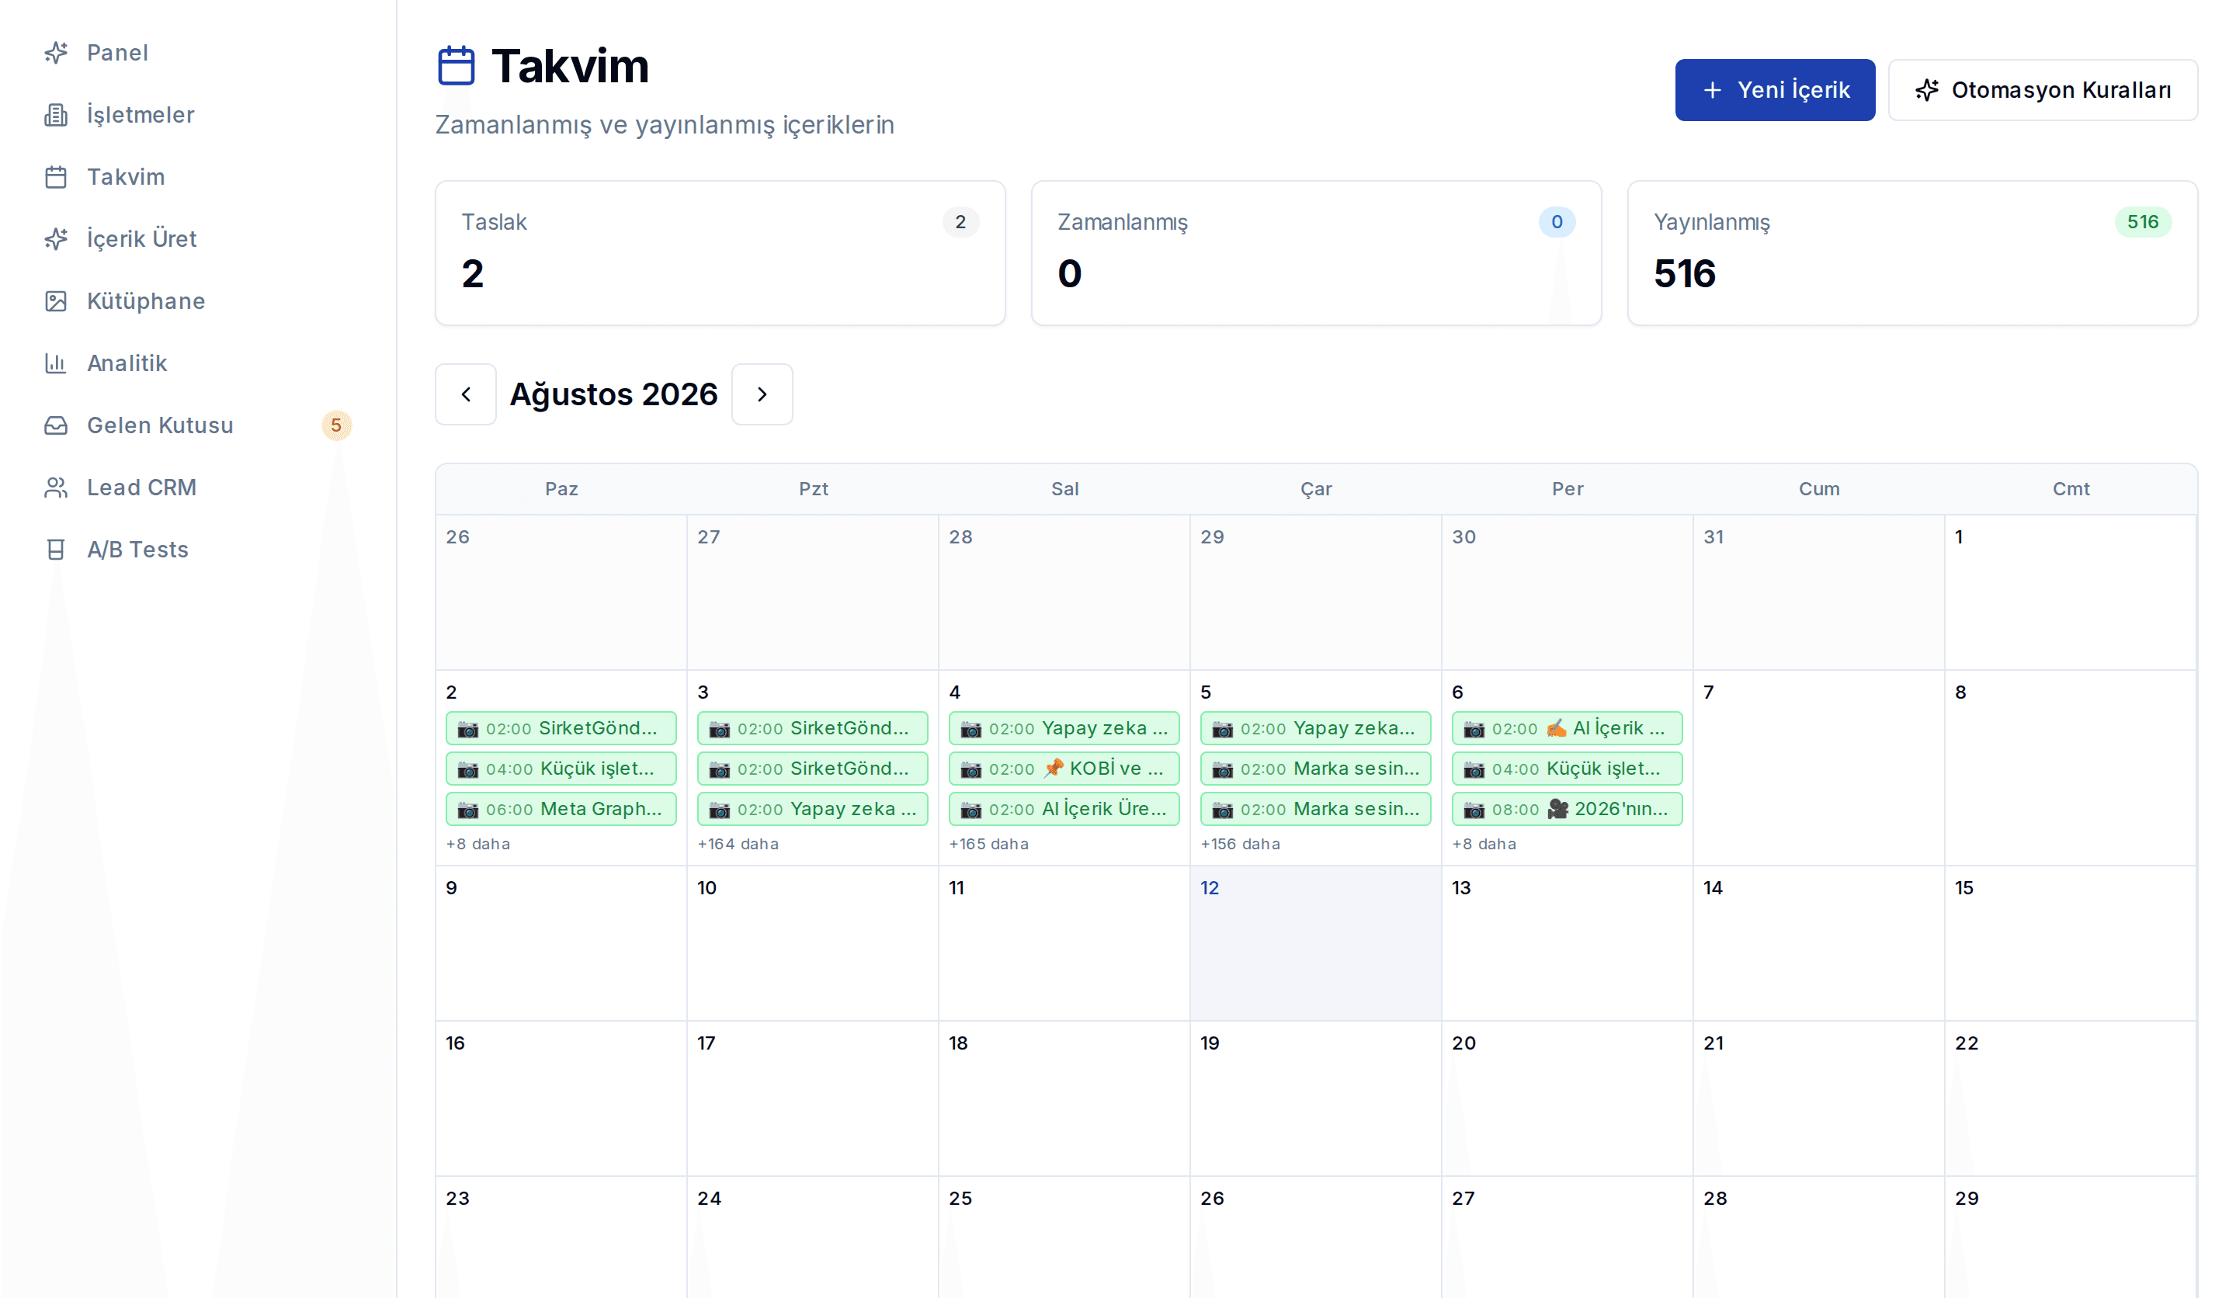This screenshot has height=1298, width=2236.
Task: Open İşletmeler in the sidebar
Action: [197, 114]
